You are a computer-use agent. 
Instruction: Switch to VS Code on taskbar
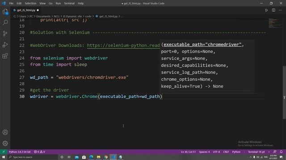coord(113,157)
